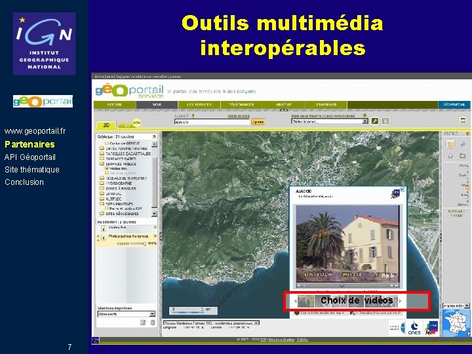This screenshot has height=354, width=472.
Task: Open the S'INFORMER menu tab
Action: [326, 104]
